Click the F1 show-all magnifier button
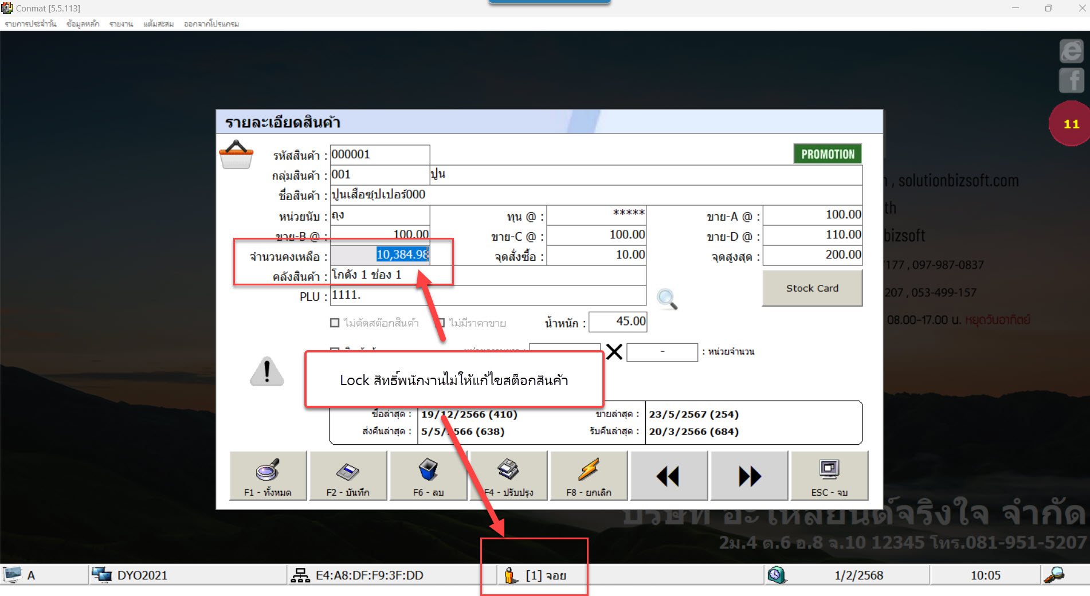 (268, 476)
